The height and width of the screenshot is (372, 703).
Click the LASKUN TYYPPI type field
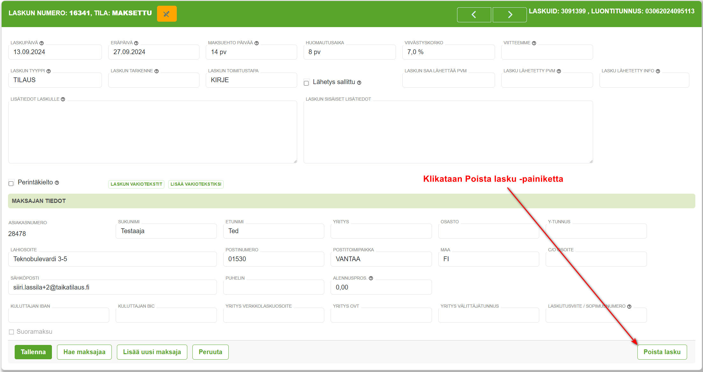(55, 80)
